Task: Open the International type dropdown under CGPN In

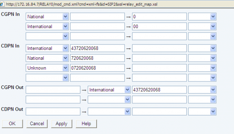Action: point(47,27)
